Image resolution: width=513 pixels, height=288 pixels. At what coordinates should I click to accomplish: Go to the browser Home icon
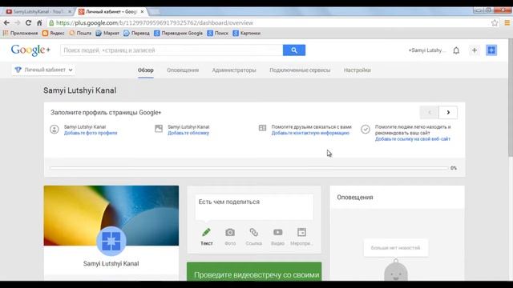point(39,23)
